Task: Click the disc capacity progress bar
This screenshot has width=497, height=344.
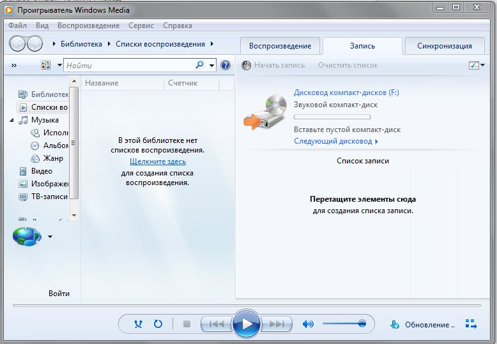Action: tap(332, 117)
